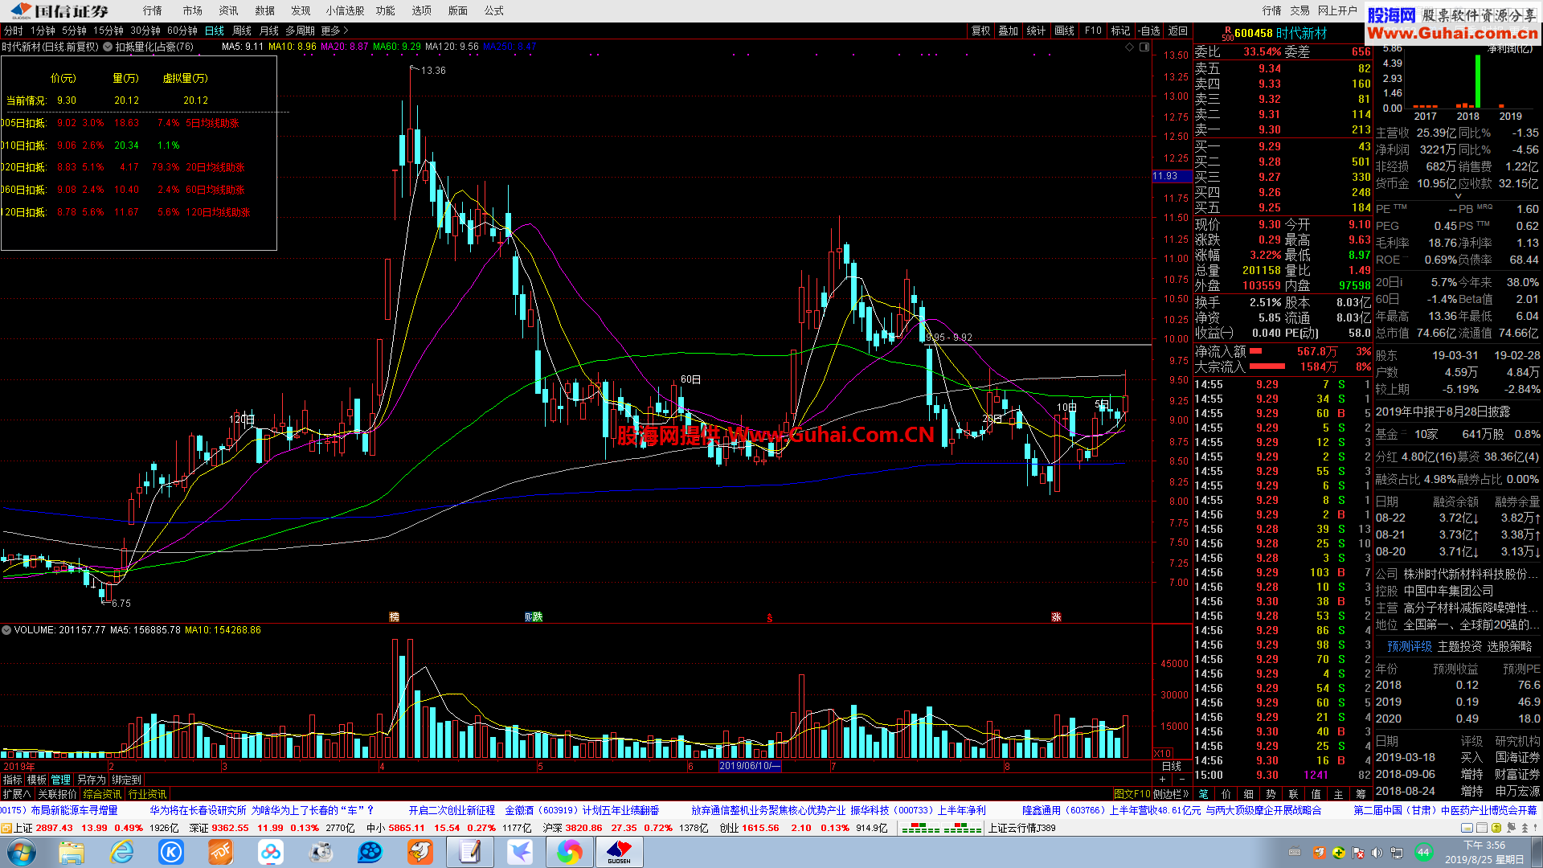Open the 行情 menu in the top-left menu bar

(x=152, y=10)
